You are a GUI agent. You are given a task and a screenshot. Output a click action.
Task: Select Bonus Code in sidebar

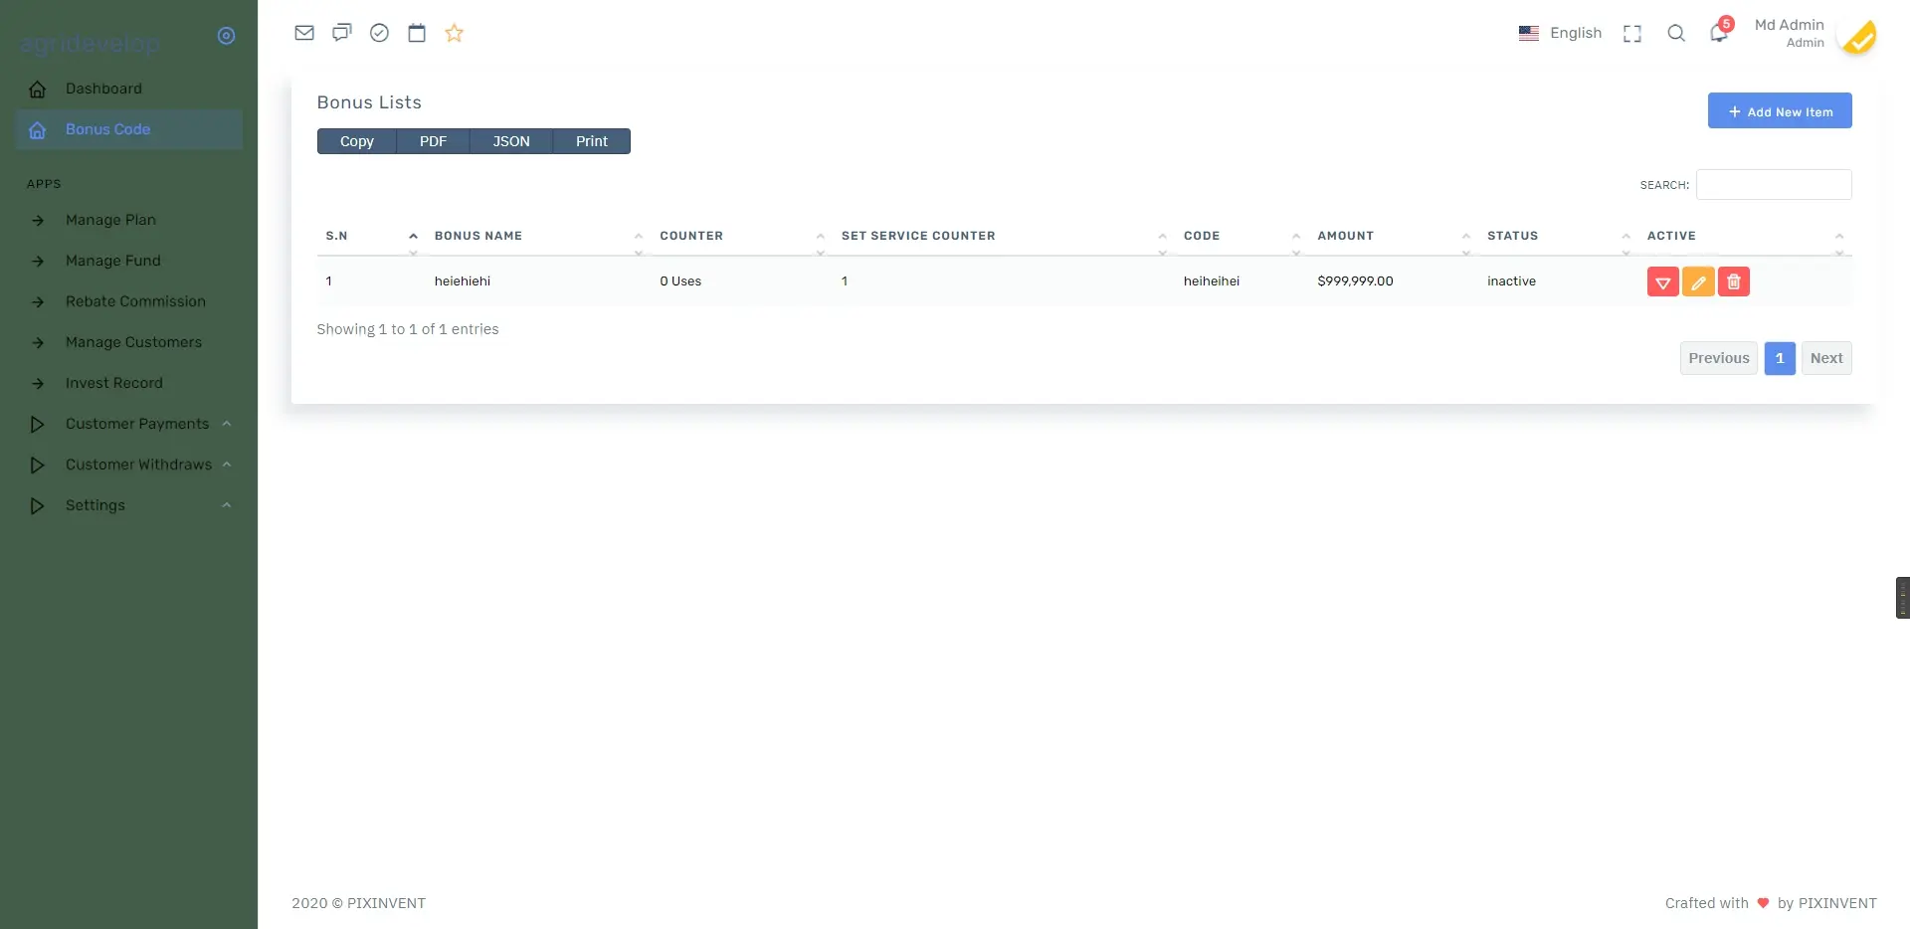pos(129,129)
